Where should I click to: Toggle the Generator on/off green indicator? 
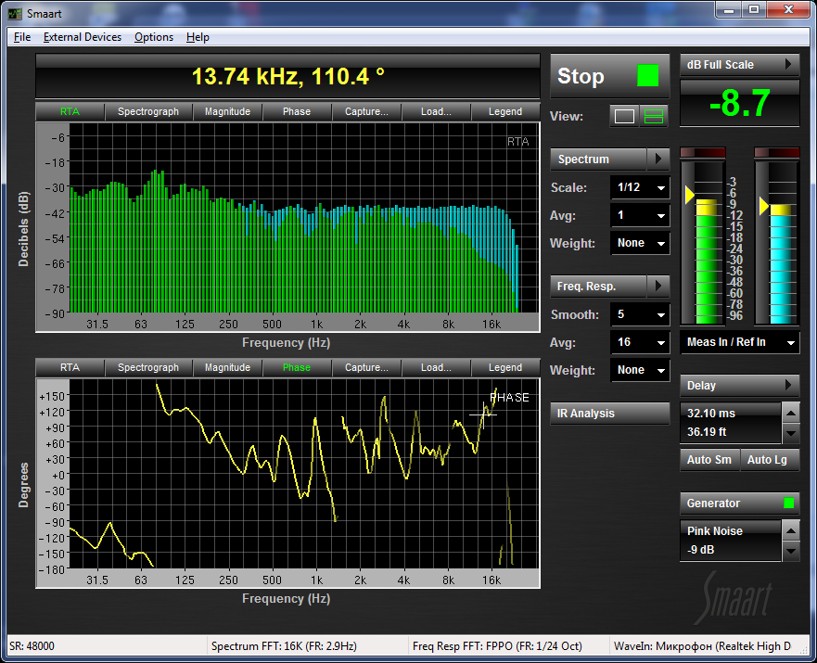(x=788, y=504)
